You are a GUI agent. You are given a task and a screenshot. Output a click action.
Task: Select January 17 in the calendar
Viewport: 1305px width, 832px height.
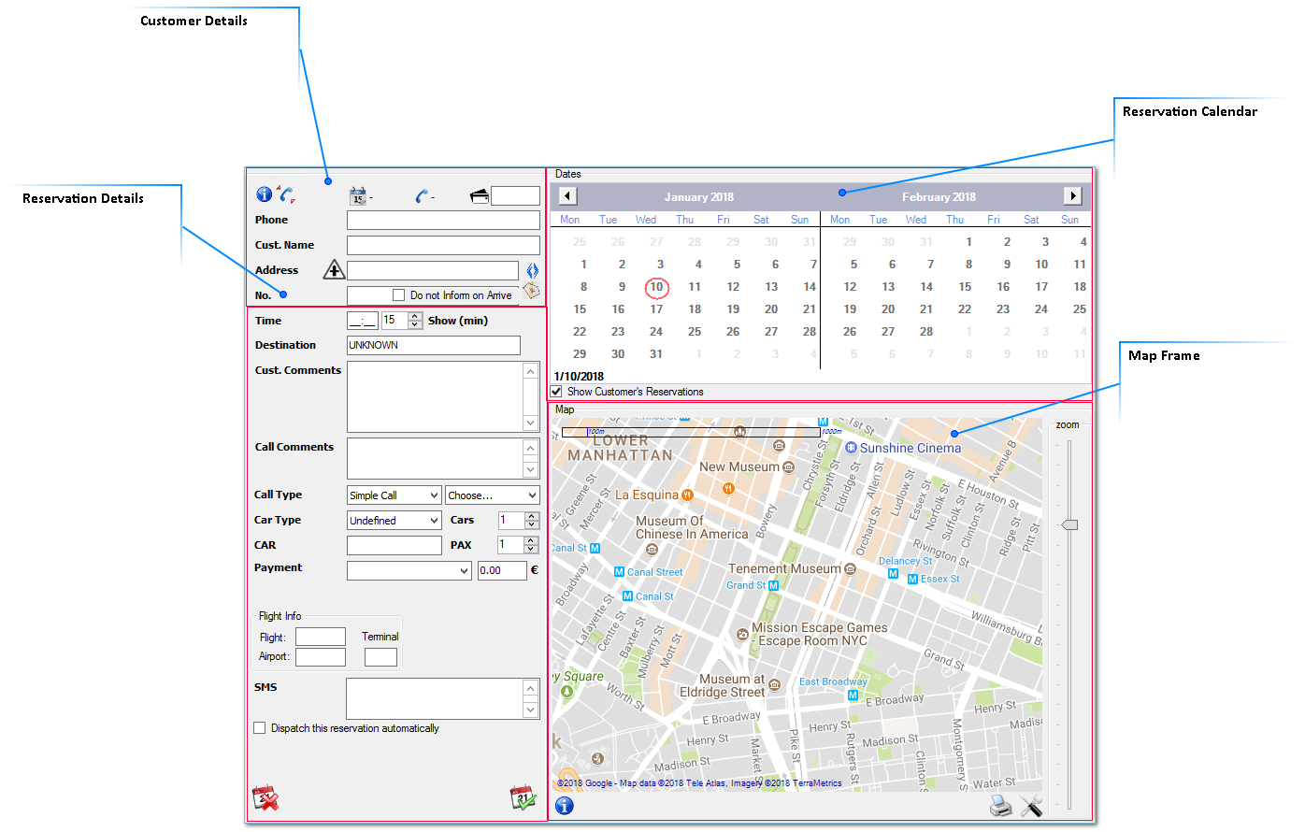point(656,309)
